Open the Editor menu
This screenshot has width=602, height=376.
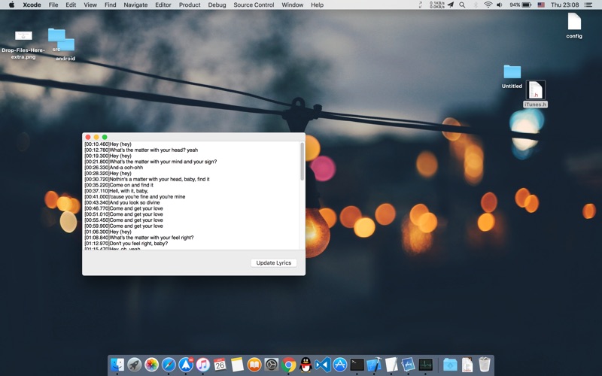163,5
